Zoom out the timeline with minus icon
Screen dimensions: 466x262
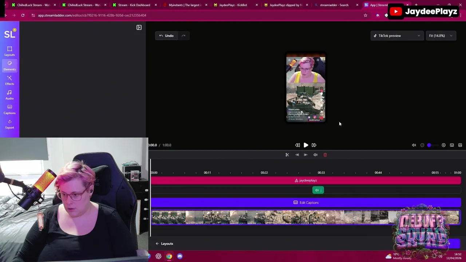click(422, 145)
